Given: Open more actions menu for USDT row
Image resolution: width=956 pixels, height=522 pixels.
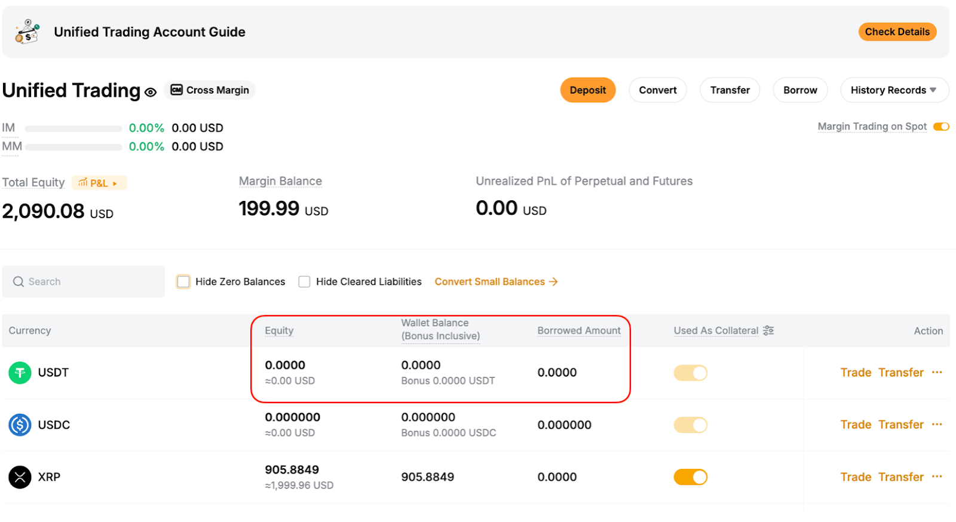Looking at the screenshot, I should coord(937,373).
